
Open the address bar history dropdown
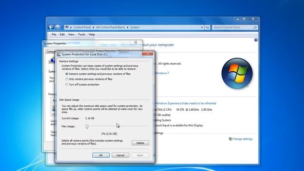coord(202,28)
